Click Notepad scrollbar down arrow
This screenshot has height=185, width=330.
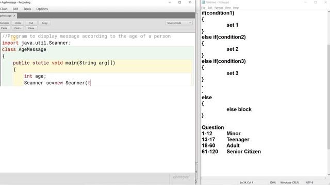[x=328, y=174]
